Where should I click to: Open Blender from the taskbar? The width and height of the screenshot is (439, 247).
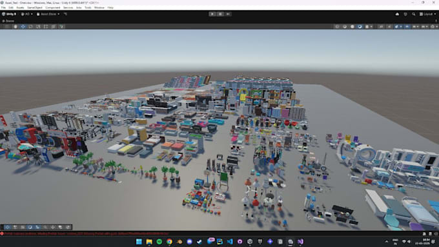(x=179, y=241)
